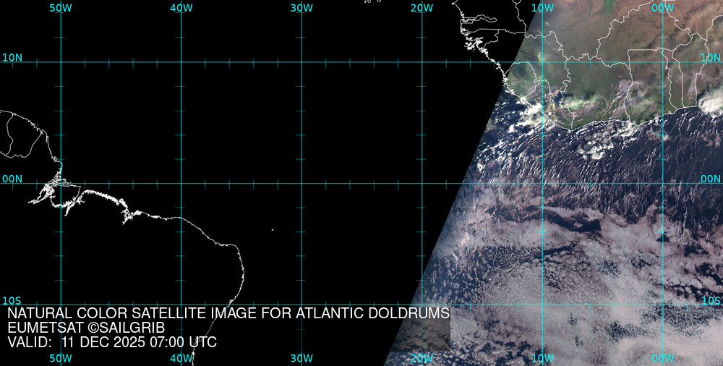Click the 00W longitude label at top
The height and width of the screenshot is (366, 723).
662,7
